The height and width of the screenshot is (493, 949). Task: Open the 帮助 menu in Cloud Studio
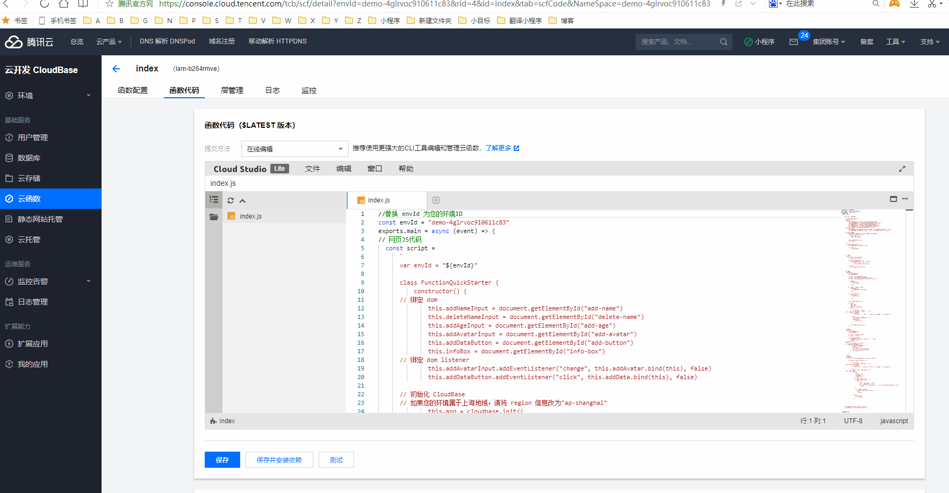coord(406,169)
